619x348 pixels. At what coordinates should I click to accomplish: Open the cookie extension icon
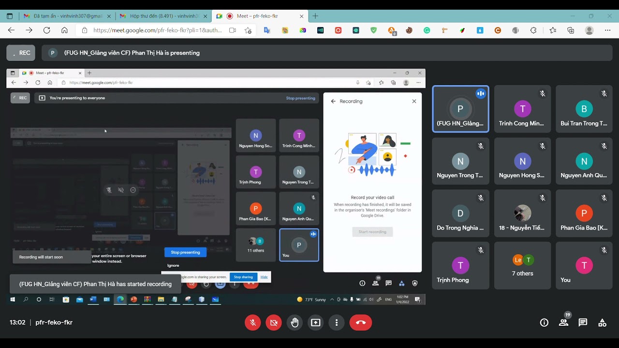pos(409,30)
